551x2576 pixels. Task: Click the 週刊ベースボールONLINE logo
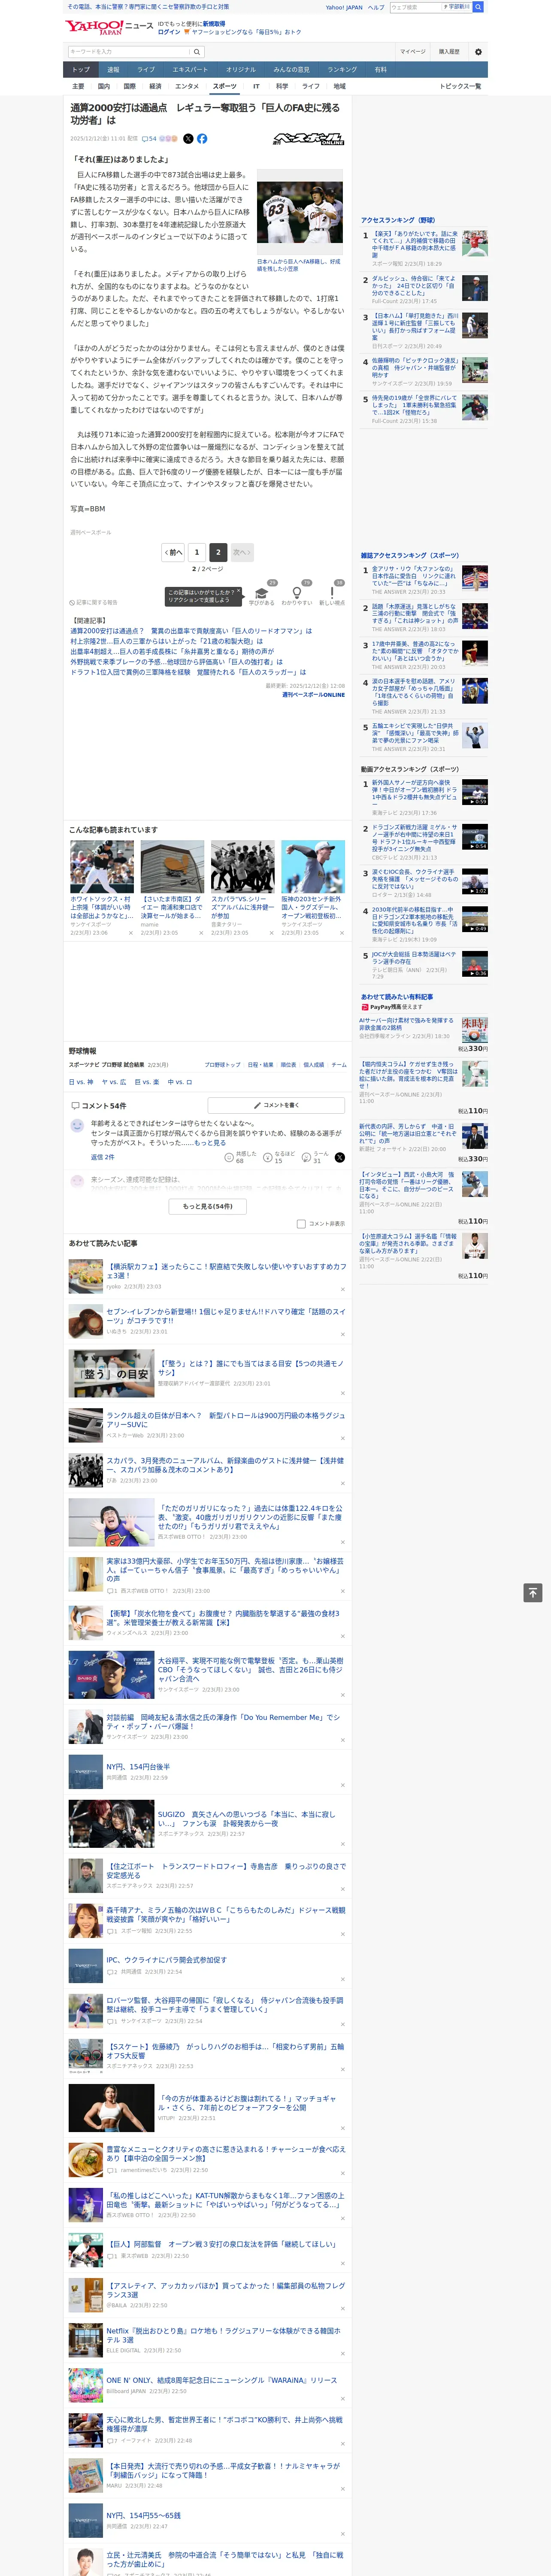[309, 139]
